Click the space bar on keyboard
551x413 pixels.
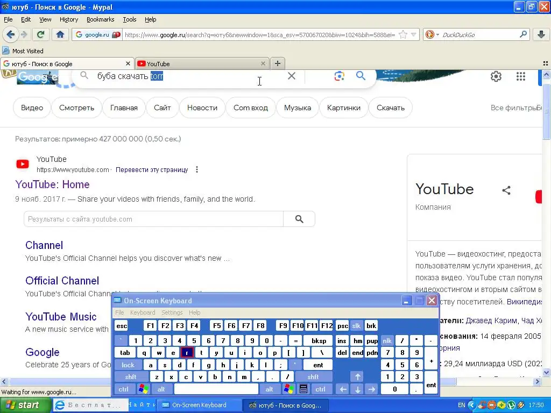(x=216, y=389)
